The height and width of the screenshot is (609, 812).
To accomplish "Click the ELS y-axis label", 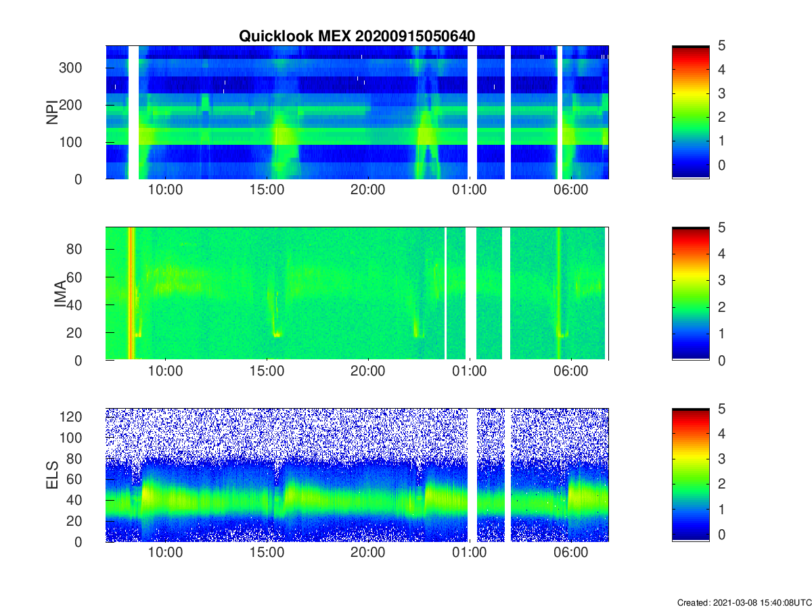I will coord(51,475).
